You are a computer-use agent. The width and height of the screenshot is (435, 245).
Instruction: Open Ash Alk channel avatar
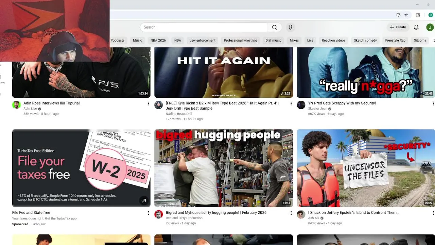point(301,214)
